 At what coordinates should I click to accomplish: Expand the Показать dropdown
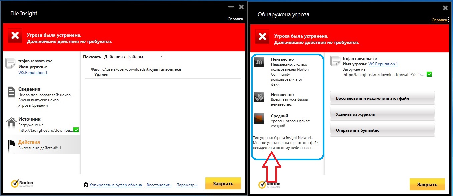coord(134,57)
